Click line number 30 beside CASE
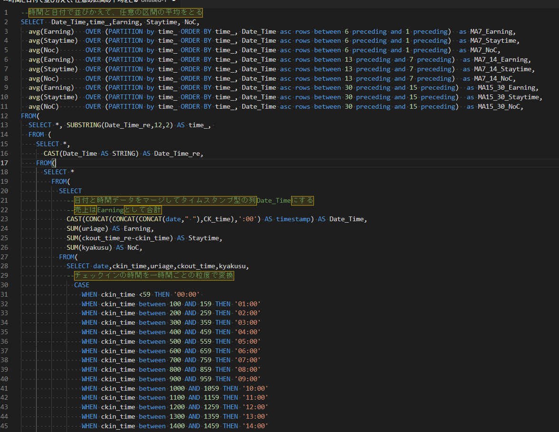 [4, 285]
